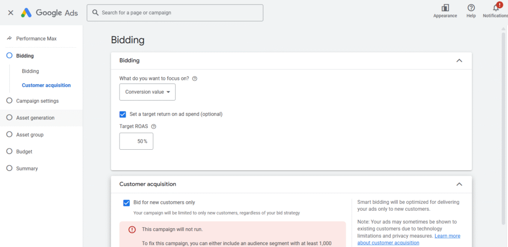Image resolution: width=508 pixels, height=247 pixels.
Task: Click help icon beside focus question
Action: (x=194, y=78)
